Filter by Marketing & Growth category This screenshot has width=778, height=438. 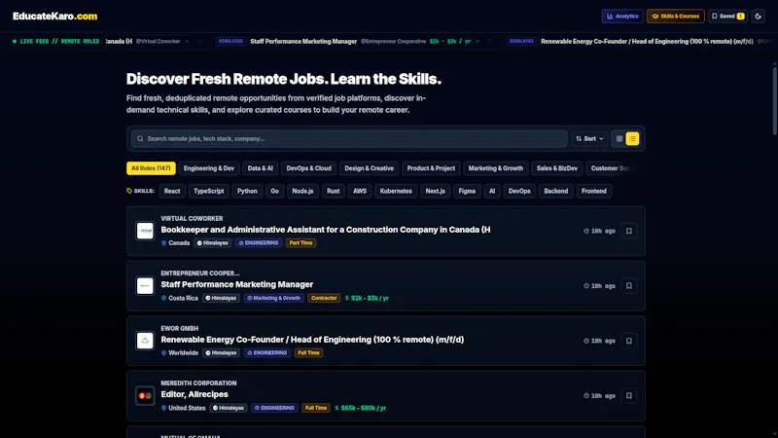pos(496,168)
